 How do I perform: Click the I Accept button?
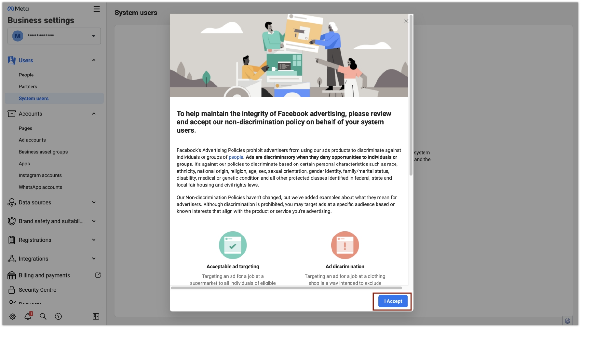(x=393, y=301)
